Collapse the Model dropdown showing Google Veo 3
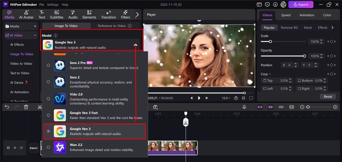The width and height of the screenshot is (342, 162). [136, 45]
